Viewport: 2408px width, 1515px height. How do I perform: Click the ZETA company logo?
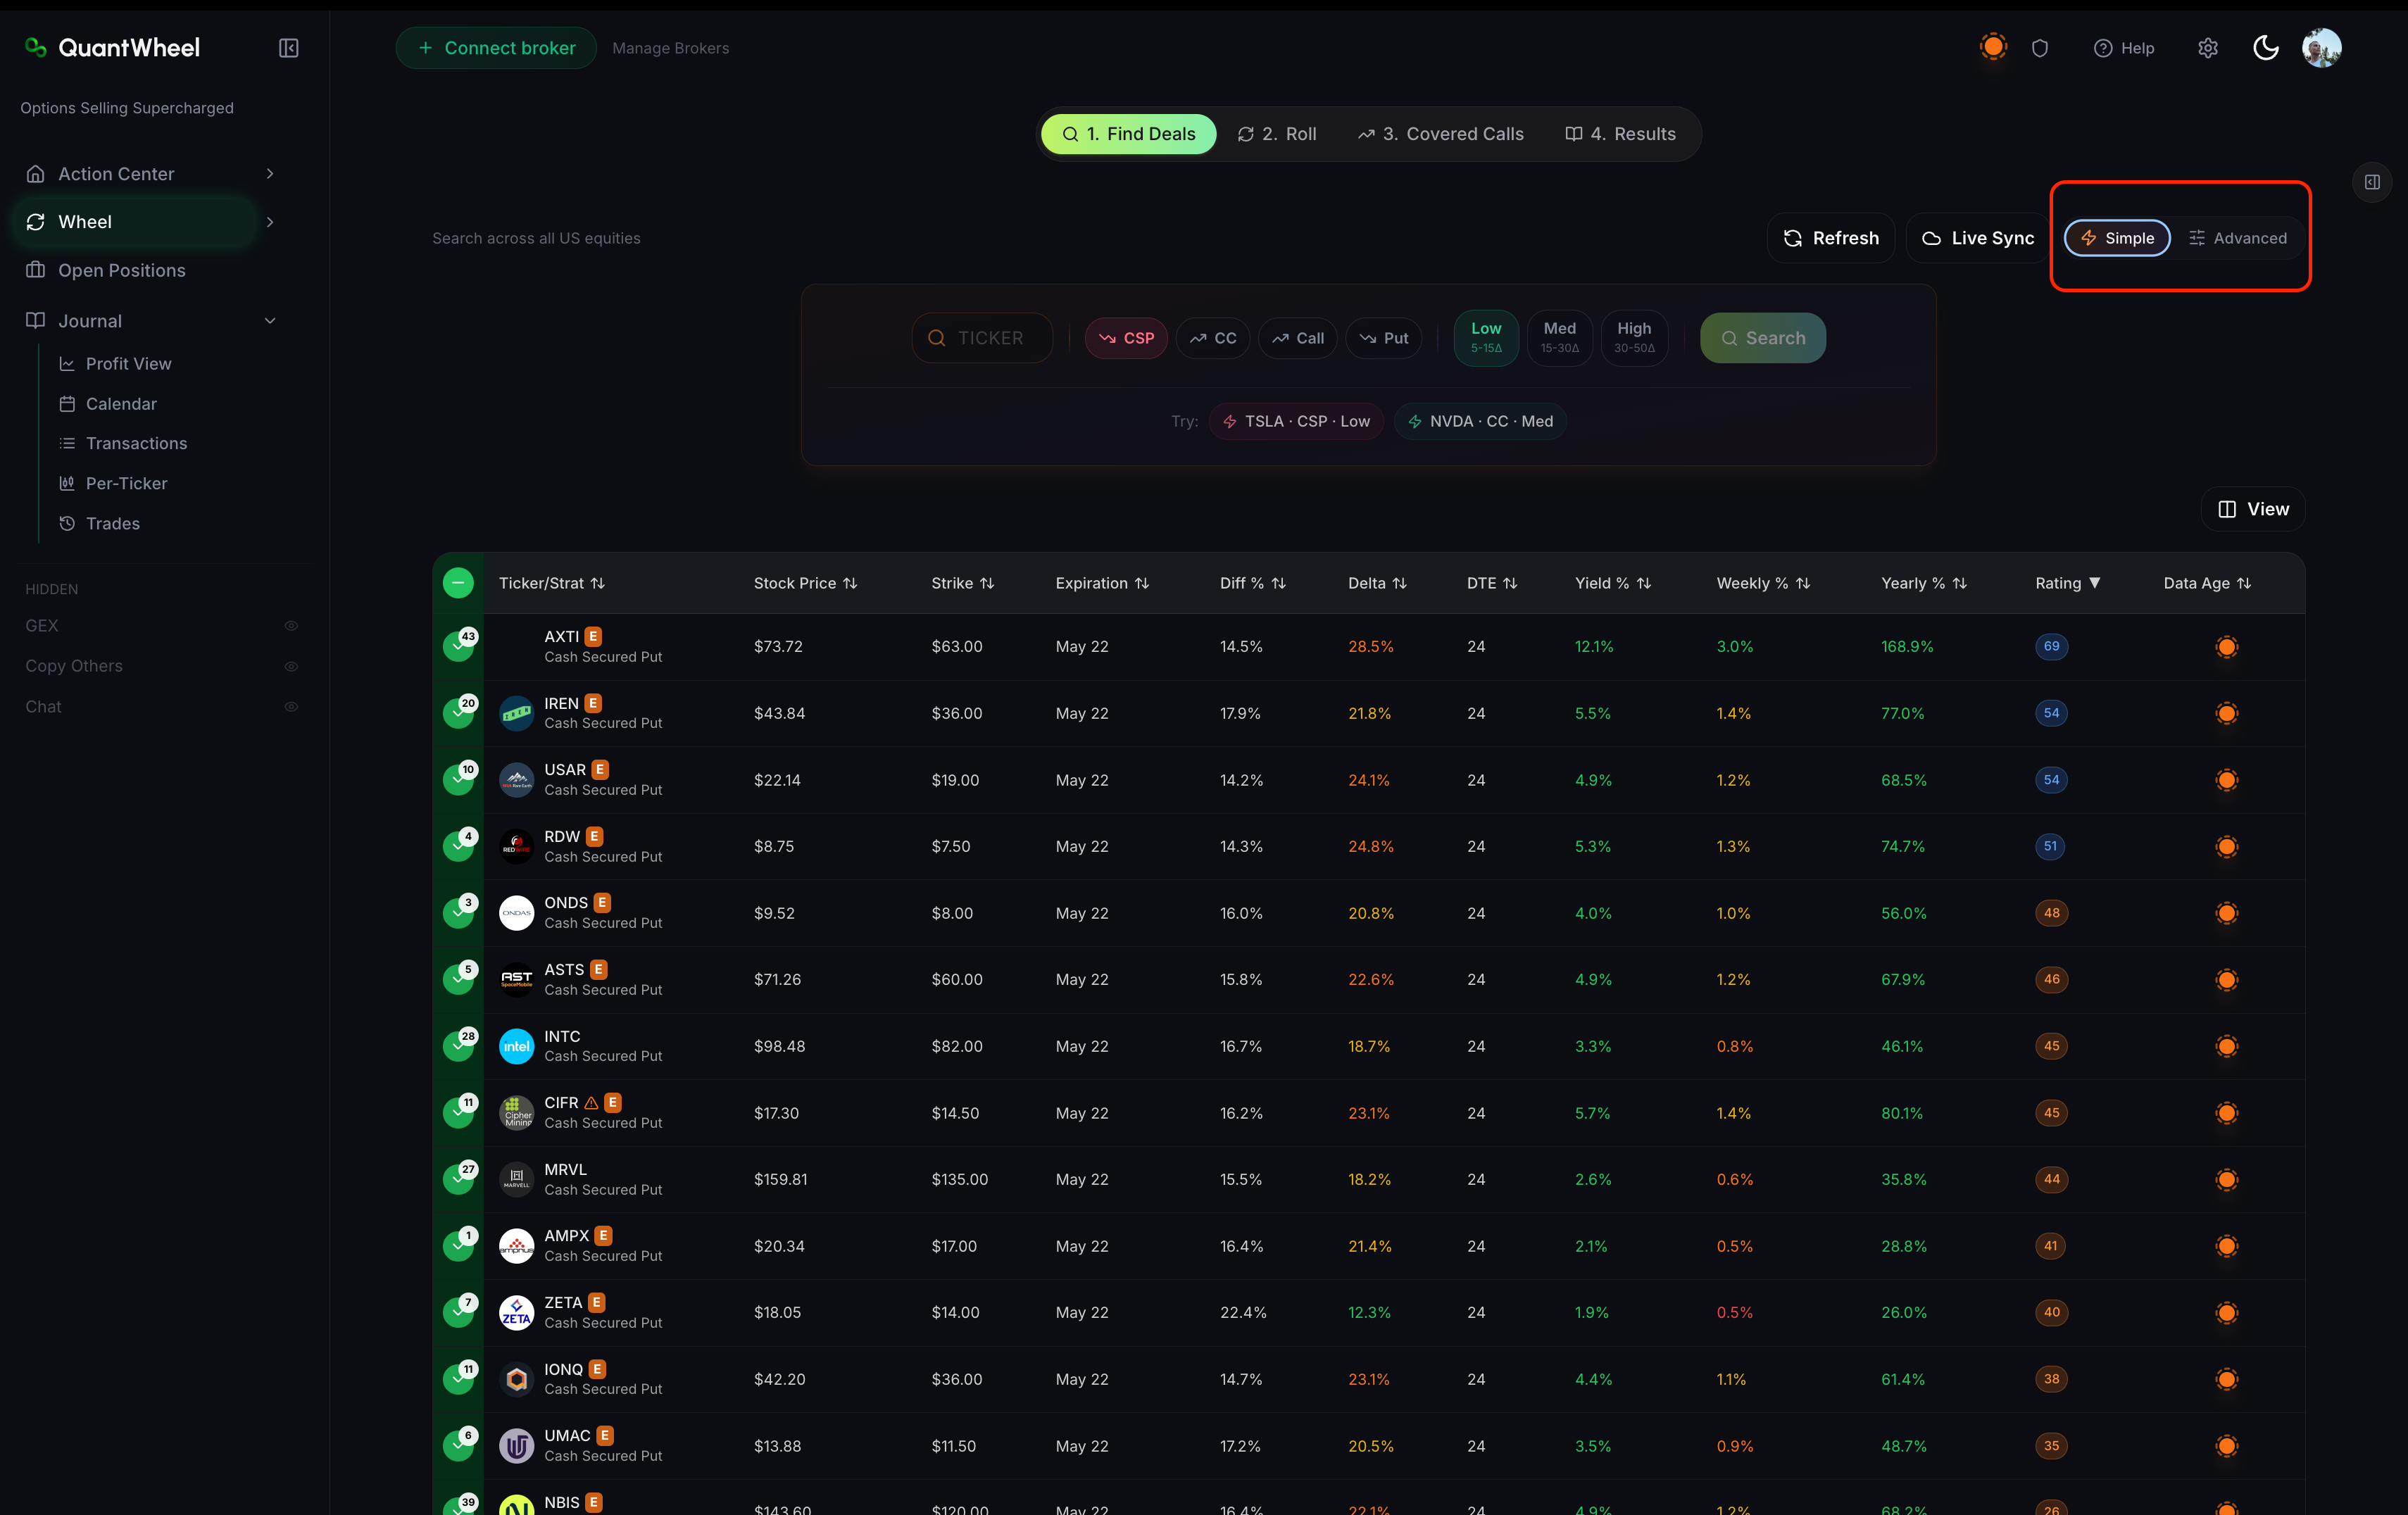(x=516, y=1313)
